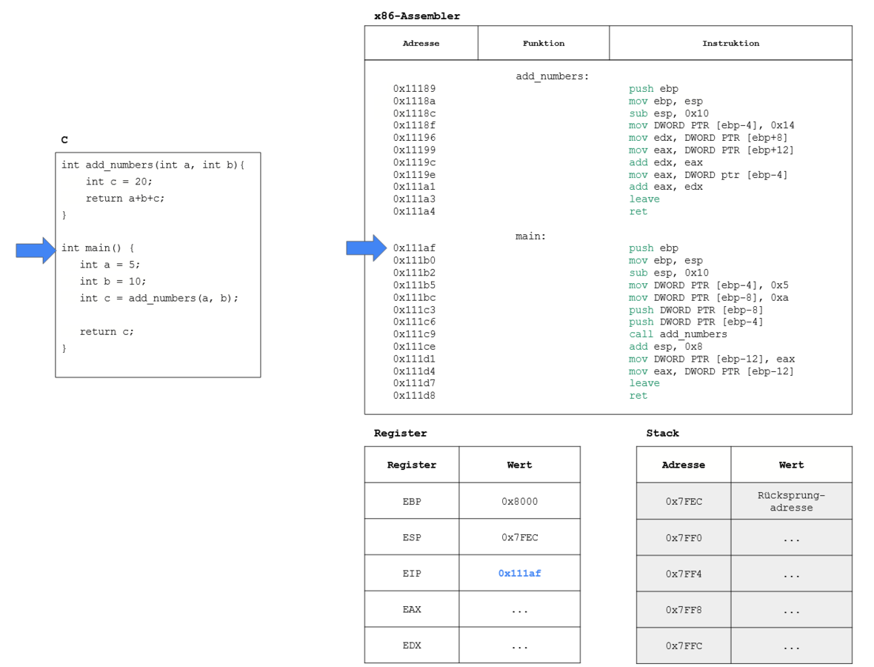Select stack address 0x7FFC cell
The width and height of the screenshot is (874, 667).
[683, 646]
